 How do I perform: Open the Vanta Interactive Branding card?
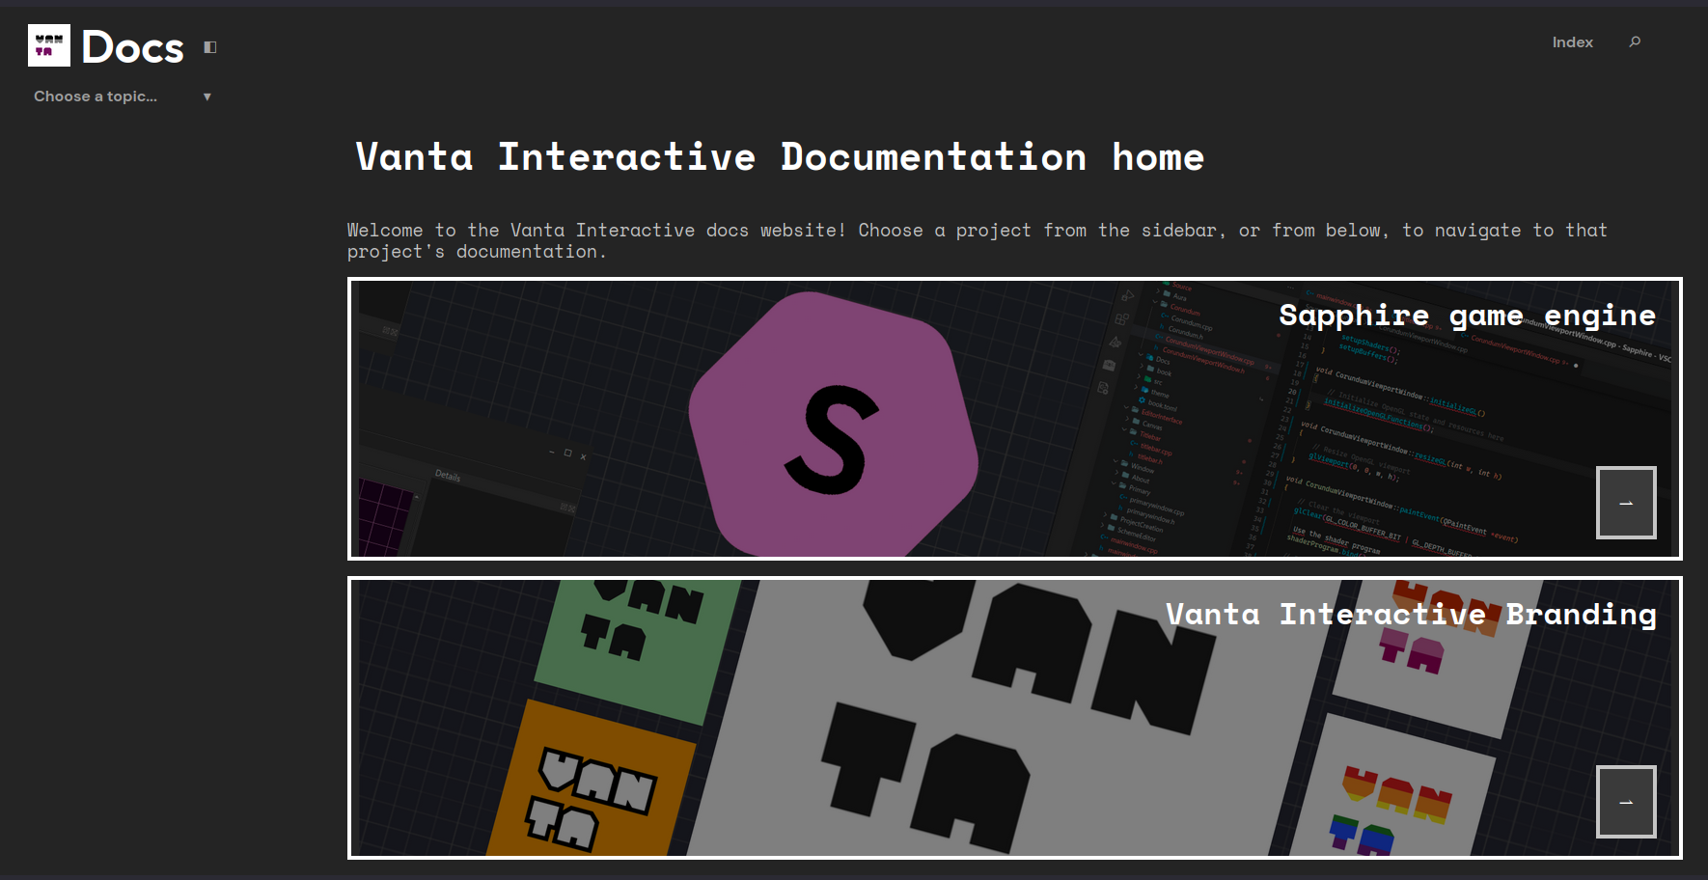coord(1015,718)
